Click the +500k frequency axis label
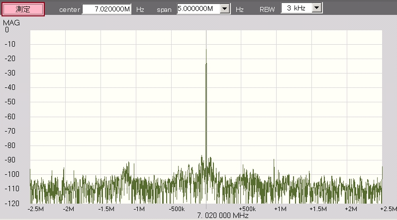Image resolution: width=397 pixels, height=220 pixels. pyautogui.click(x=247, y=209)
